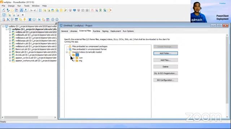This screenshot has height=129, width=231.
Task: Click the Debug bug icon
Action: (92, 10)
